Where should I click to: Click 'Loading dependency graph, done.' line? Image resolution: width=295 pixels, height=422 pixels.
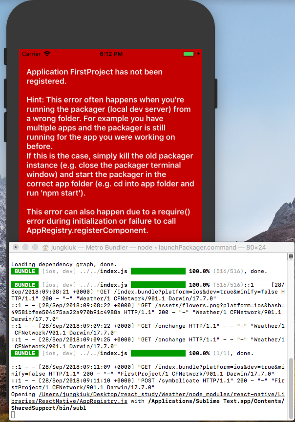64,264
